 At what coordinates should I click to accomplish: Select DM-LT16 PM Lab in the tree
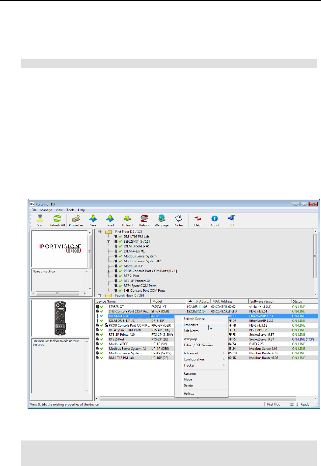click(136, 236)
